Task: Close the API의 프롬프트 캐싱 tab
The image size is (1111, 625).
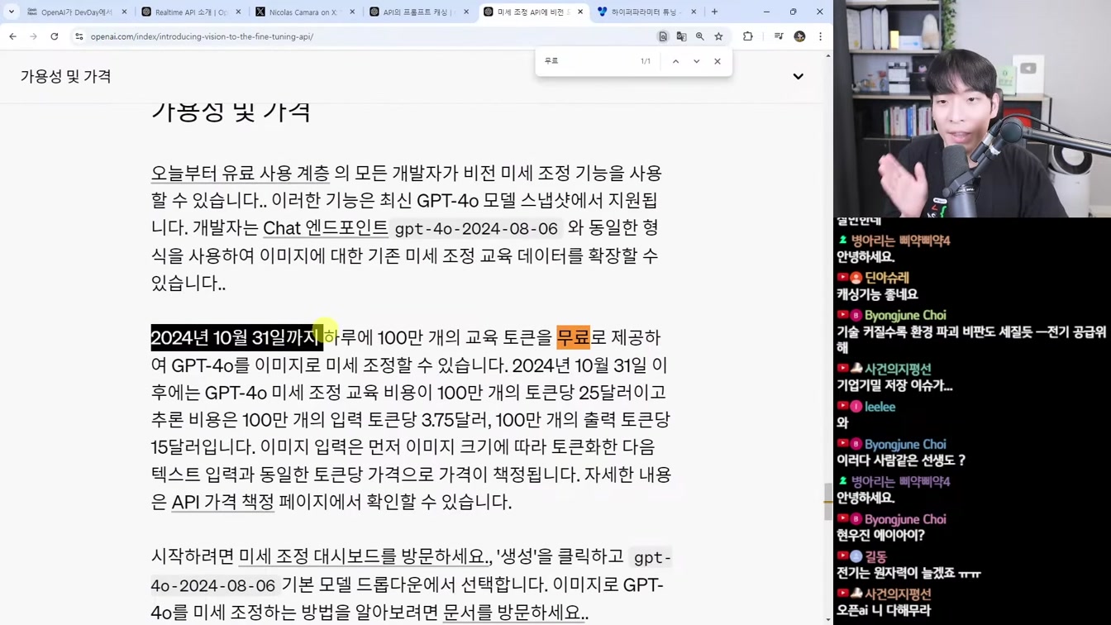Action: [466, 12]
